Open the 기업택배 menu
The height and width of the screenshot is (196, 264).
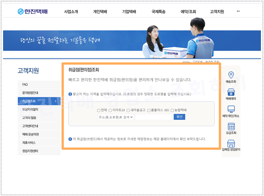tap(129, 11)
